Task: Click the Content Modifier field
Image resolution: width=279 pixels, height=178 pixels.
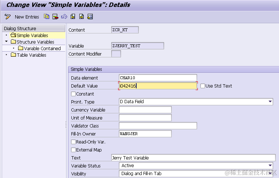Action: coord(116,54)
